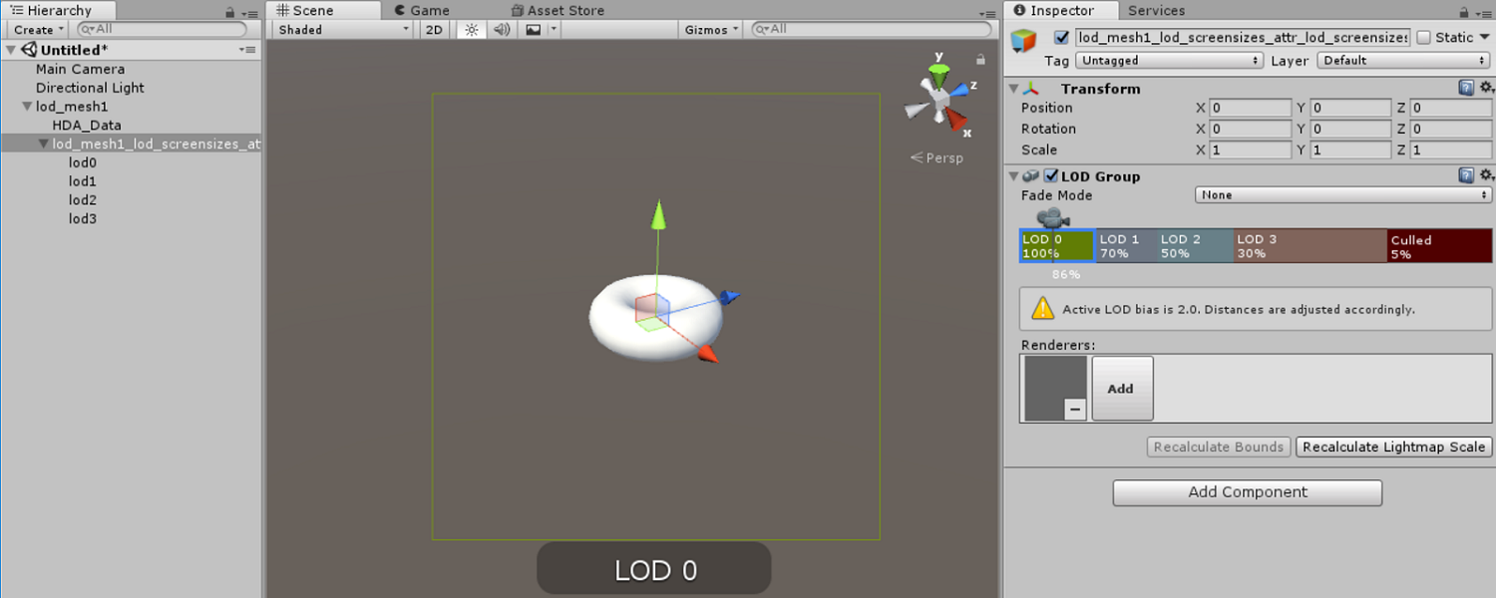Click the scene view gizmo lock icon
The height and width of the screenshot is (598, 1496).
980,60
